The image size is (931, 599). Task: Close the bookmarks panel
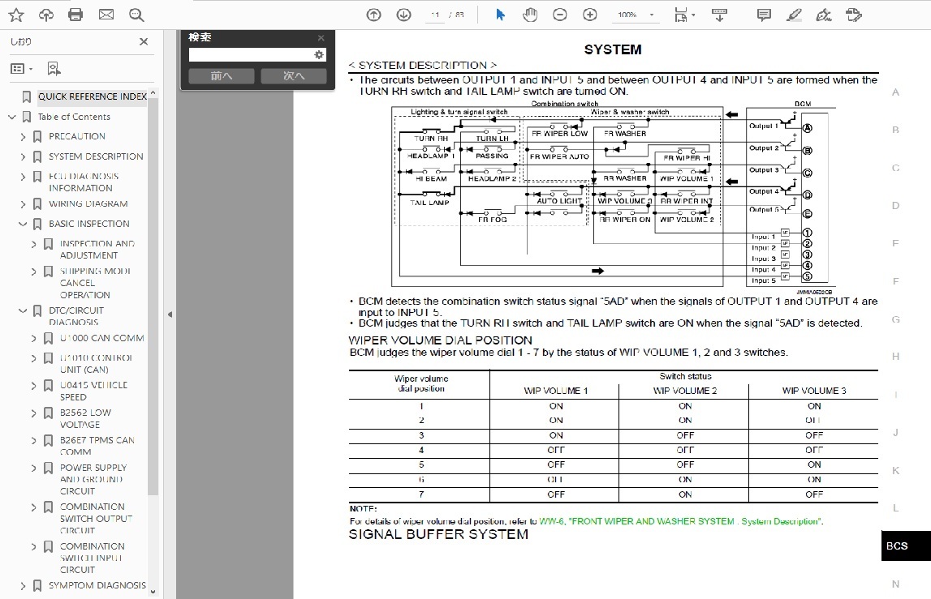click(x=144, y=41)
